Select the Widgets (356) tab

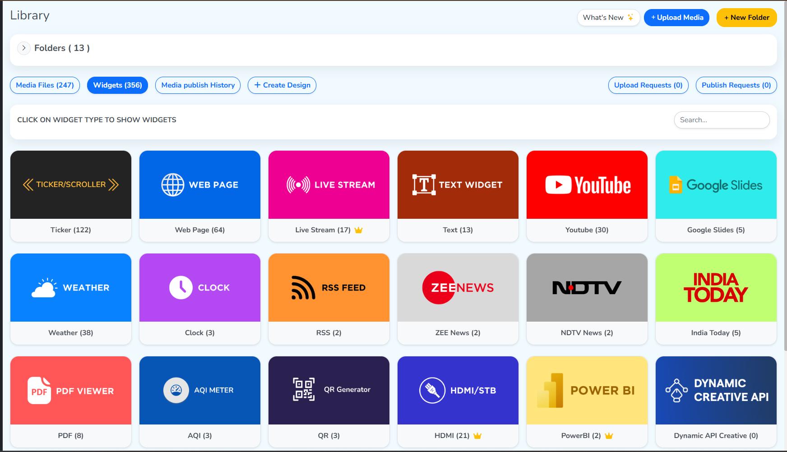tap(117, 85)
